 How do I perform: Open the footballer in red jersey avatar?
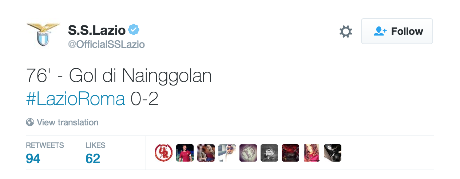pos(185,153)
